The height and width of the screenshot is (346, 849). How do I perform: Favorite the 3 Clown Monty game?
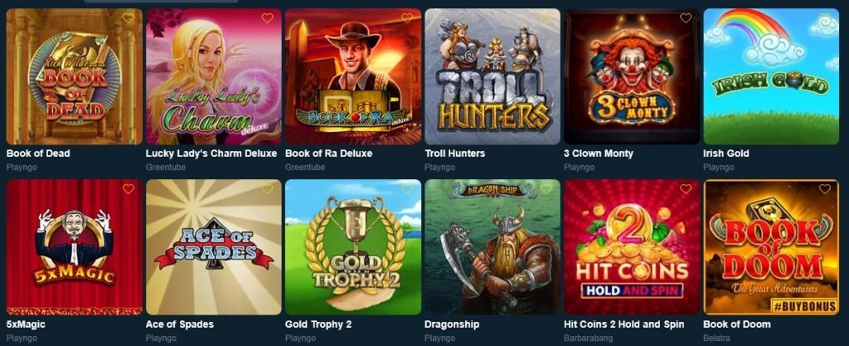(686, 18)
